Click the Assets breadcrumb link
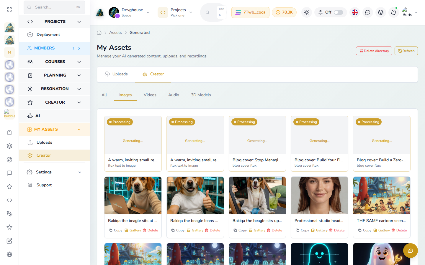Screen dimensions: 425x265 tap(115, 33)
